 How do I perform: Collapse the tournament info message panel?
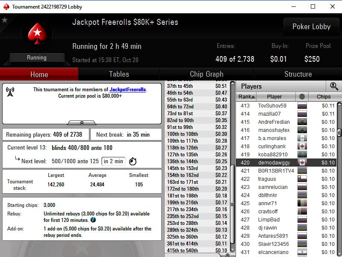pos(82,123)
